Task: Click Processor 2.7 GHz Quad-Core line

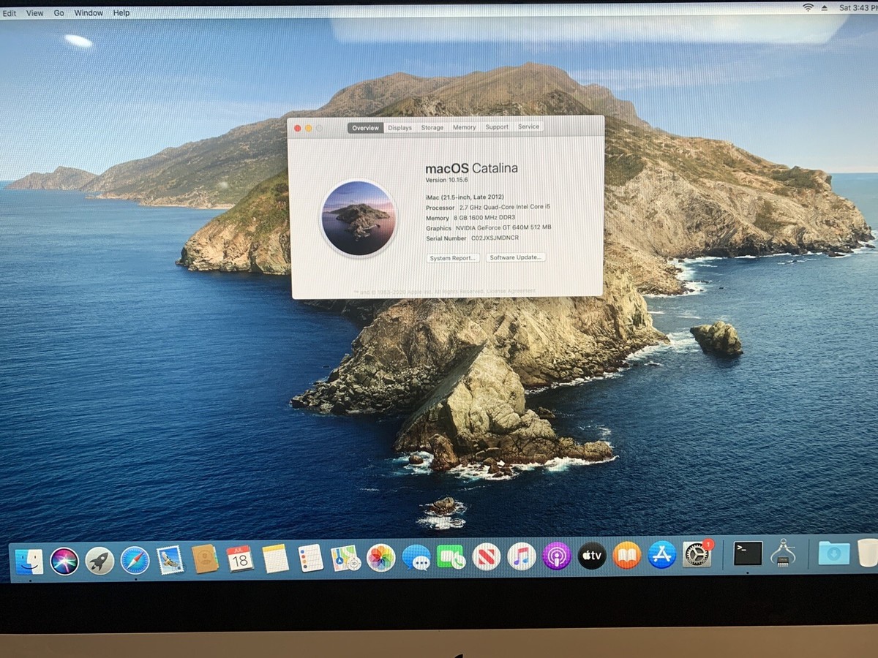Action: pyautogui.click(x=488, y=208)
